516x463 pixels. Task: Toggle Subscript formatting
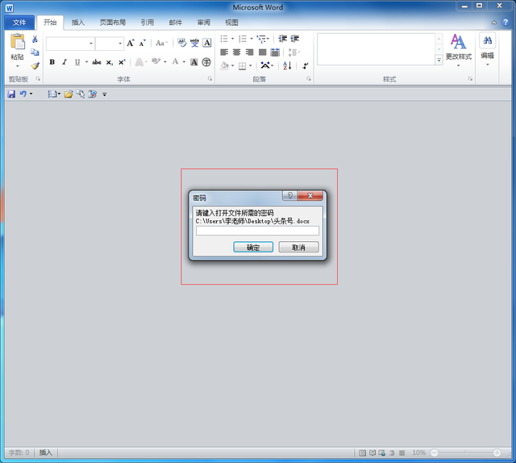pyautogui.click(x=110, y=62)
